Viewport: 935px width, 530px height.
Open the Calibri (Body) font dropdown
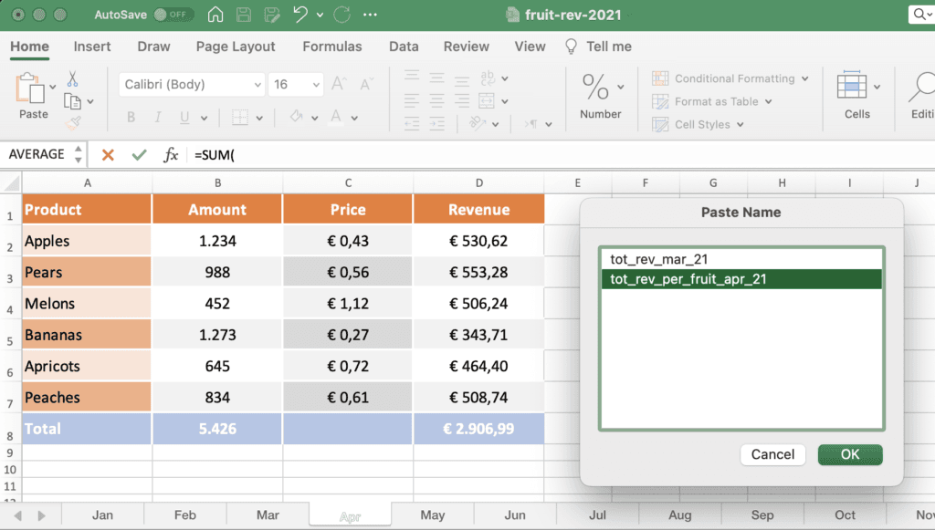[257, 85]
